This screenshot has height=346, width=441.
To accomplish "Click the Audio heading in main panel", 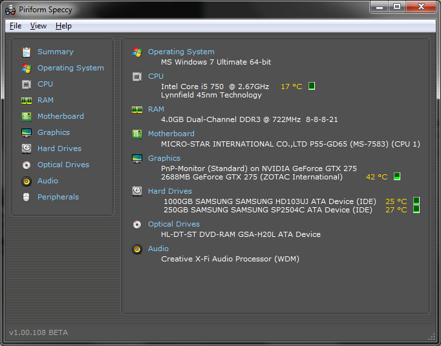I will (158, 249).
